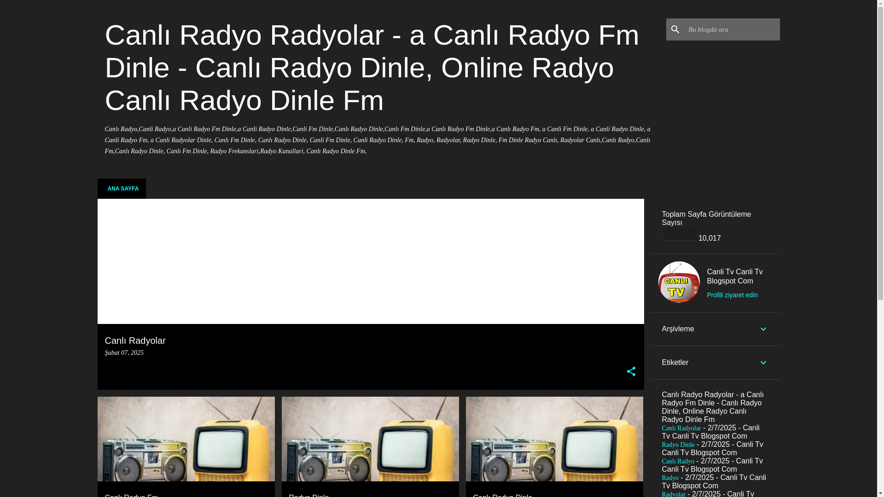Open the ANA SAYFA tab
Viewport: 884px width, 497px height.
pos(122,189)
